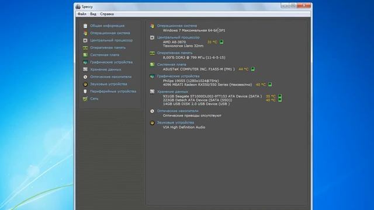This screenshot has width=374, height=210.
Task: Select Оперативная память in the sidebar
Action: [108, 48]
